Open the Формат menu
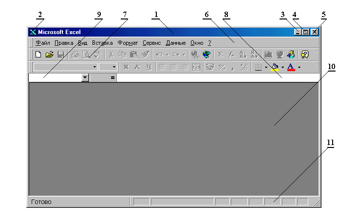357x220 pixels. tap(128, 43)
